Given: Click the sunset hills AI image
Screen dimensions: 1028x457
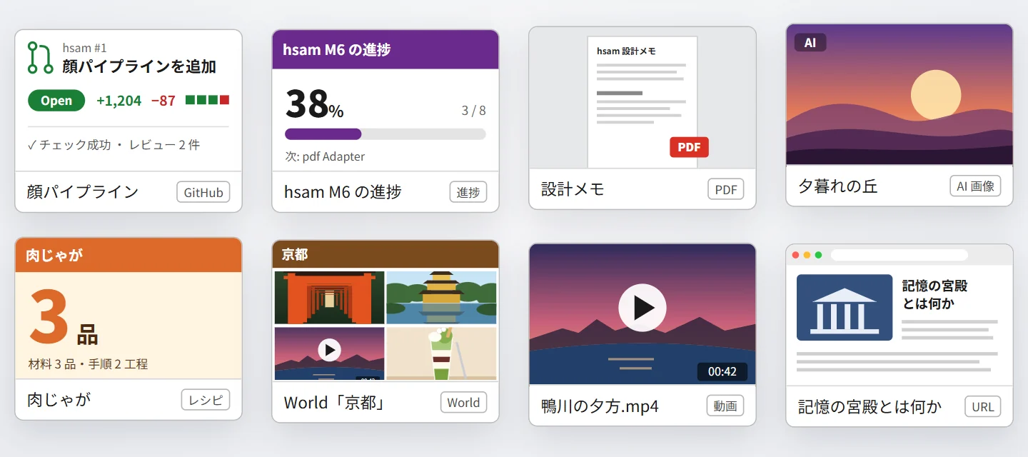Looking at the screenshot, I should (899, 94).
